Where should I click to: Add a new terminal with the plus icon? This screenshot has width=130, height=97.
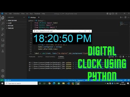(x=116, y=57)
